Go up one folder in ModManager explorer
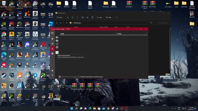Image resolution: width=198 pixels, height=111 pixels. (x=67, y=23)
